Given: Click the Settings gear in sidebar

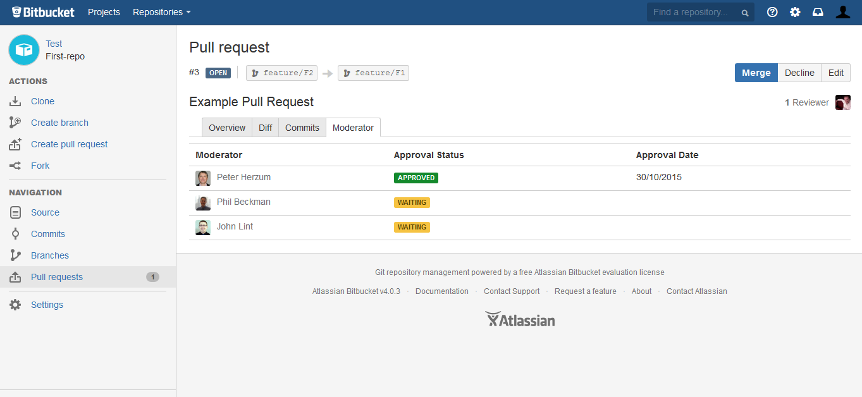Looking at the screenshot, I should pos(16,305).
